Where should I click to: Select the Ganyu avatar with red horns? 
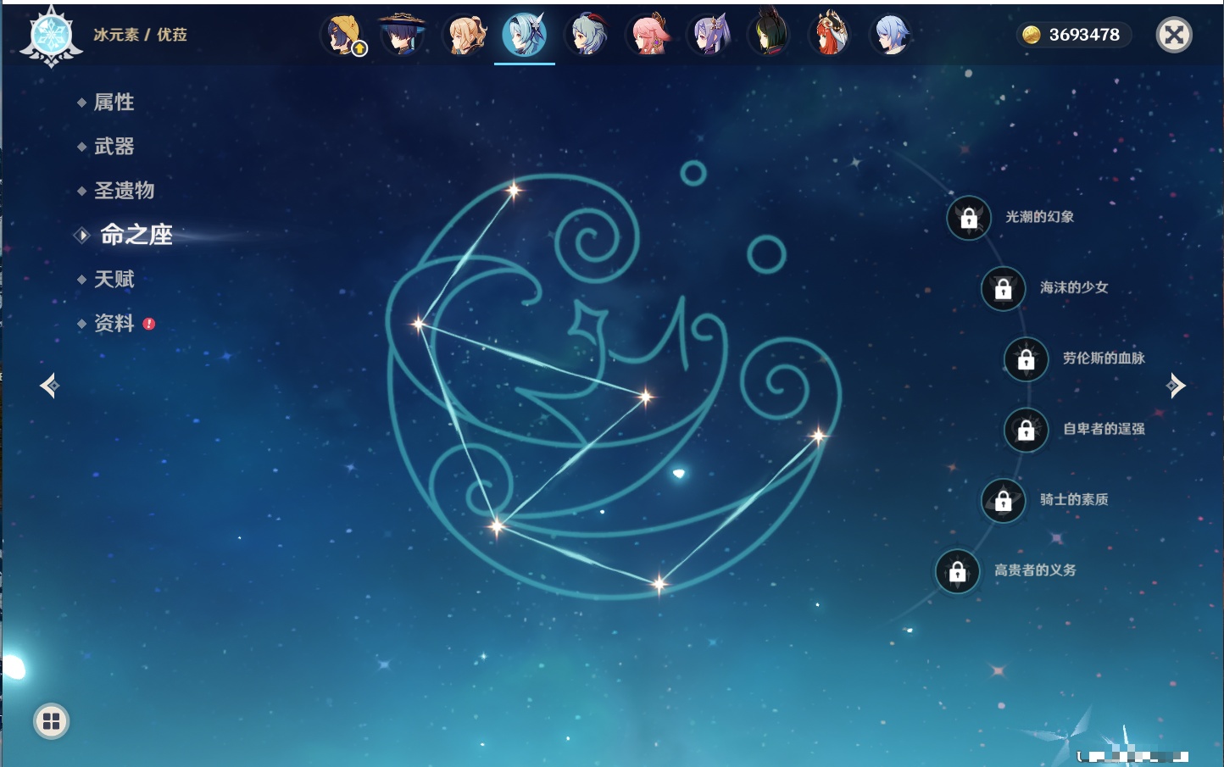587,35
